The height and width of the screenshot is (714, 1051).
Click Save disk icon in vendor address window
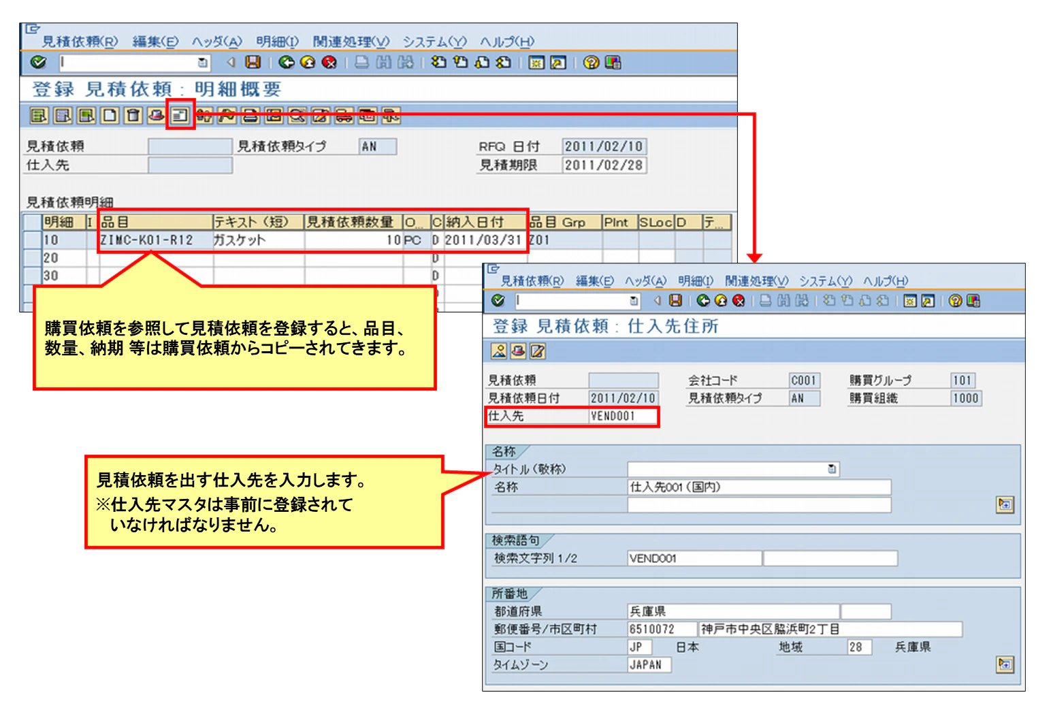[675, 300]
